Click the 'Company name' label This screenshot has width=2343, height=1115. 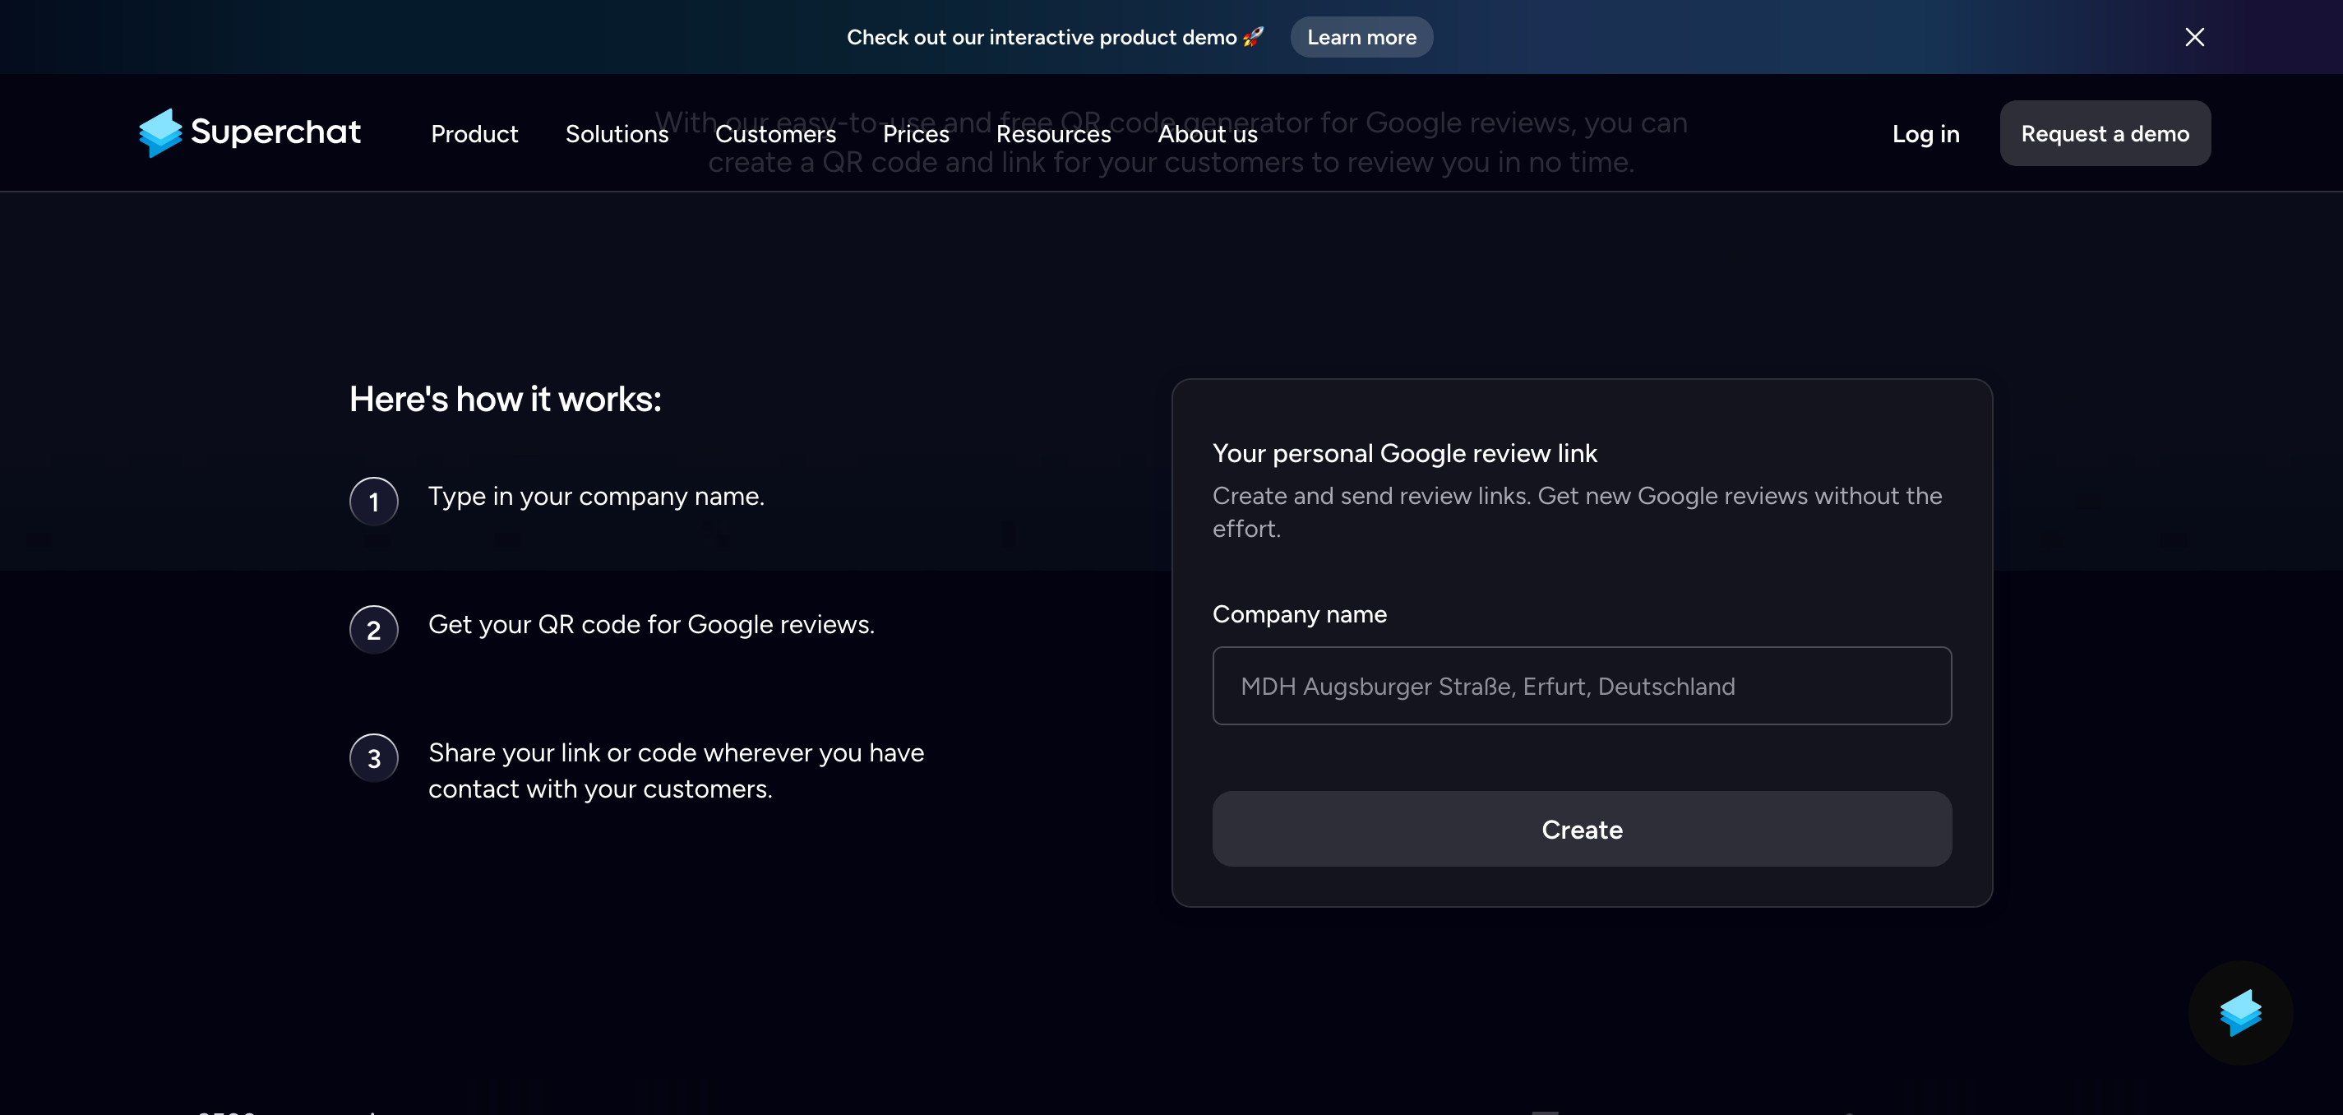pyautogui.click(x=1300, y=614)
